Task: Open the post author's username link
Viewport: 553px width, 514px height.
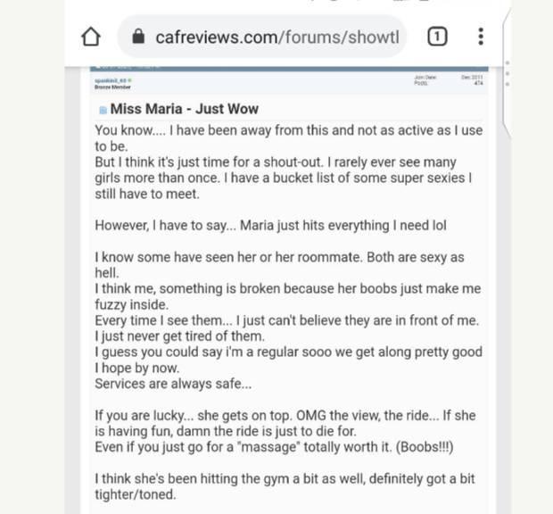Action: pyautogui.click(x=111, y=81)
